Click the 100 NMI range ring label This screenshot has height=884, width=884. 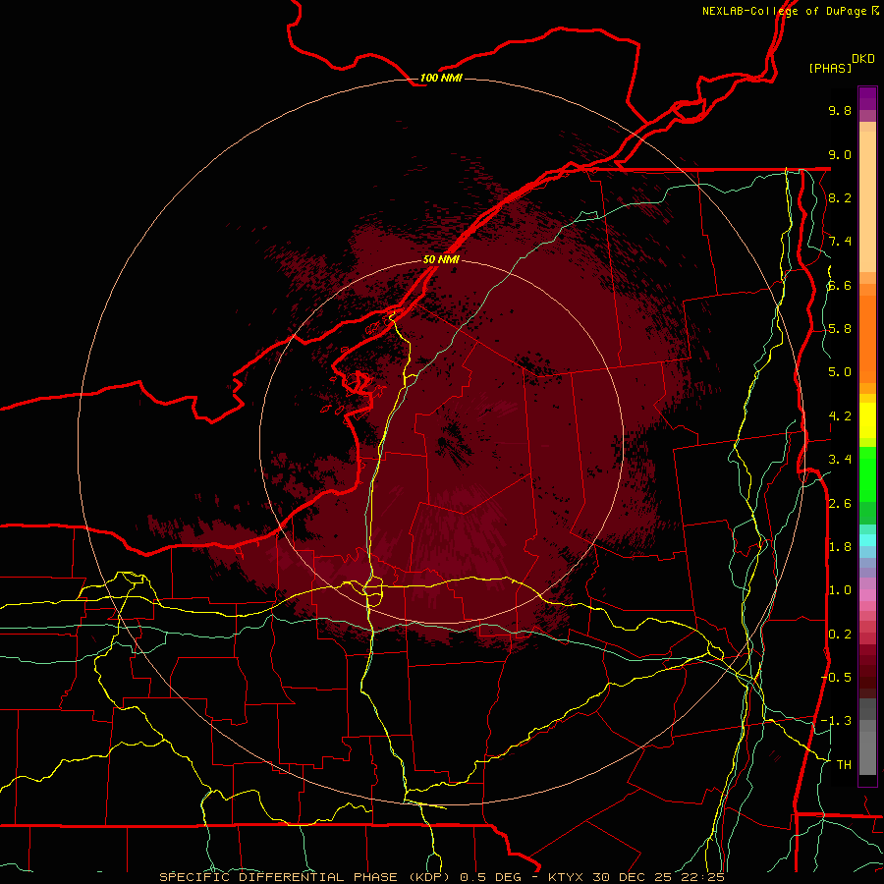pos(441,78)
